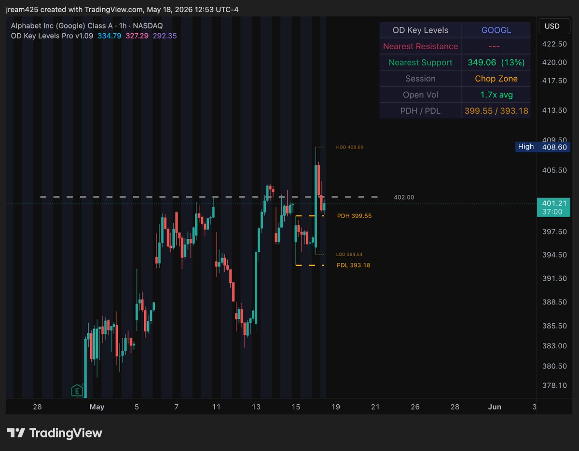
Task: Click the blue High price label on axis
Action: [543, 147]
